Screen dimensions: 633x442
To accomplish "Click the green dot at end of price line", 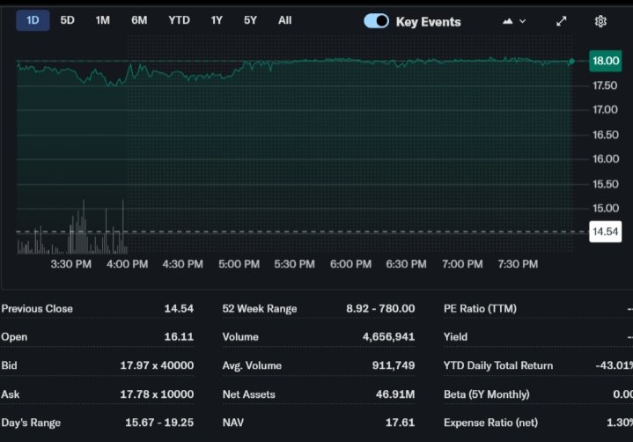I will [571, 62].
